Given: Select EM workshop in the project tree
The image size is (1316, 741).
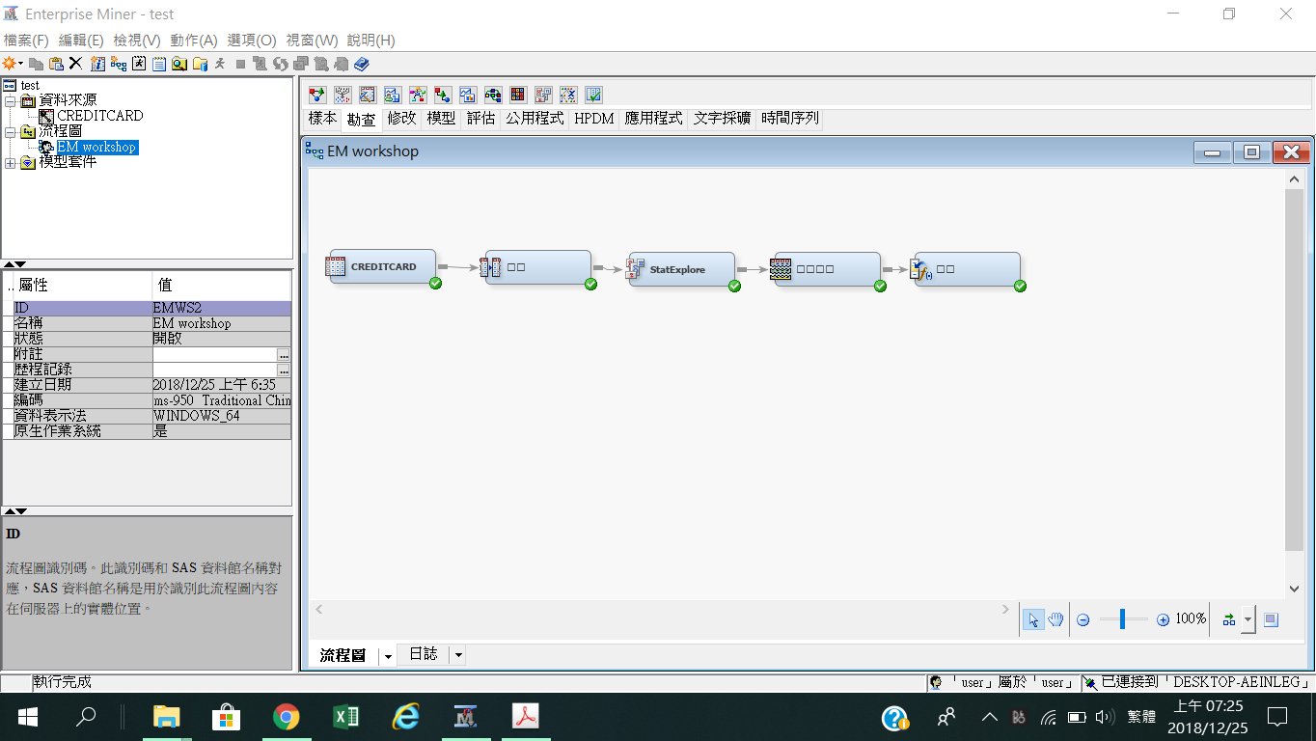Looking at the screenshot, I should (x=96, y=148).
